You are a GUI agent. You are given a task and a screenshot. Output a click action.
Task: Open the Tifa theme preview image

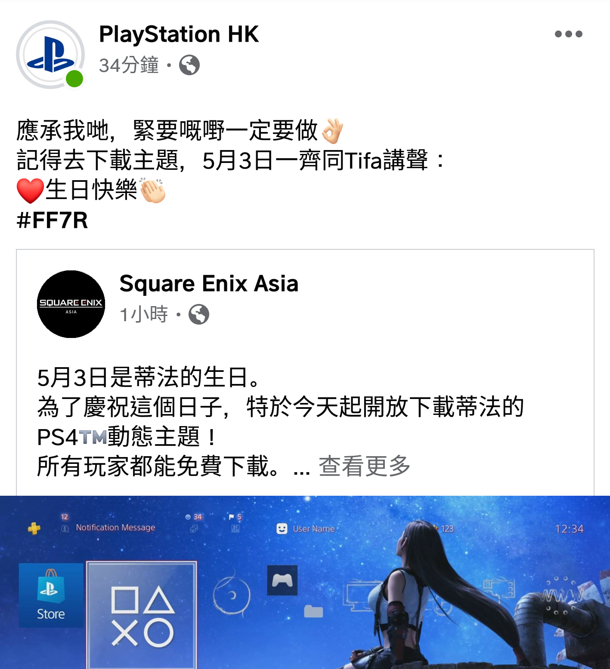point(305,582)
